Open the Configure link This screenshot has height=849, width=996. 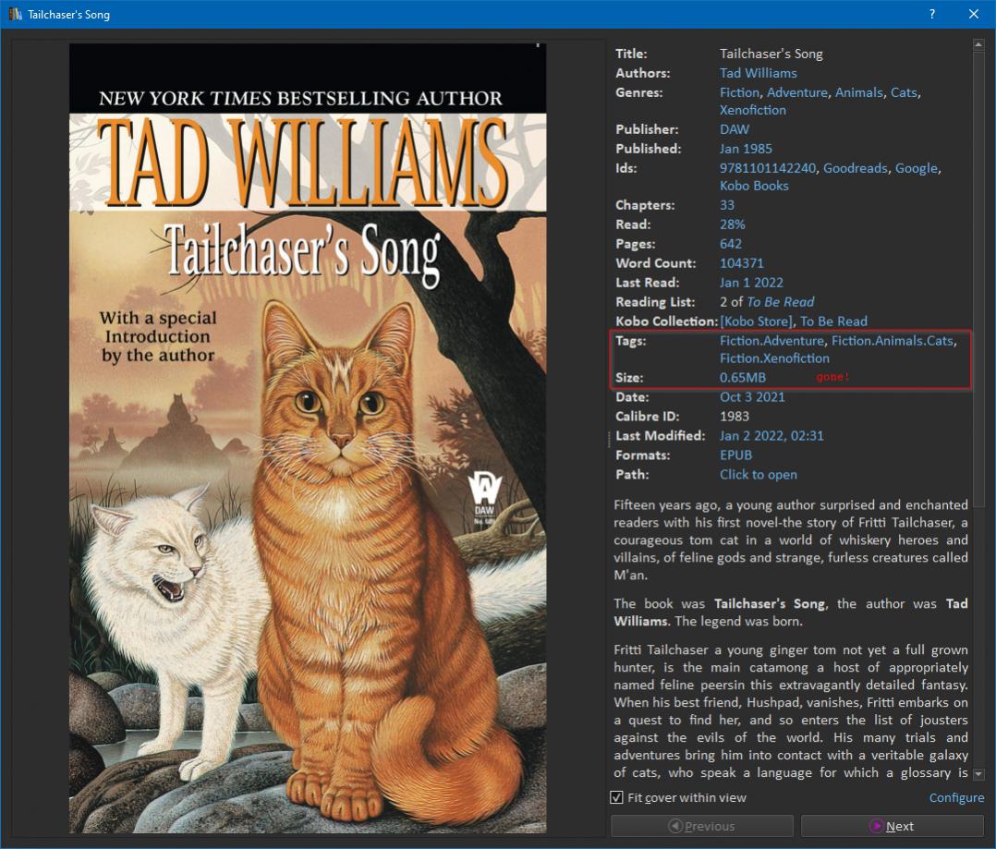(x=956, y=797)
